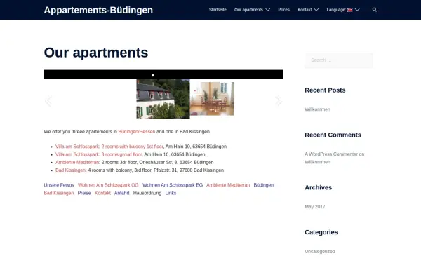421x263 pixels.
Task: Click the UK flag language icon
Action: [x=349, y=10]
